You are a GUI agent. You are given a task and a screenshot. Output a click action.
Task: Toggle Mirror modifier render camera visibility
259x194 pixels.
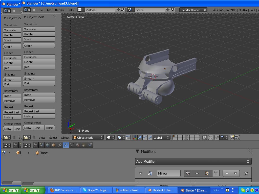188,174
